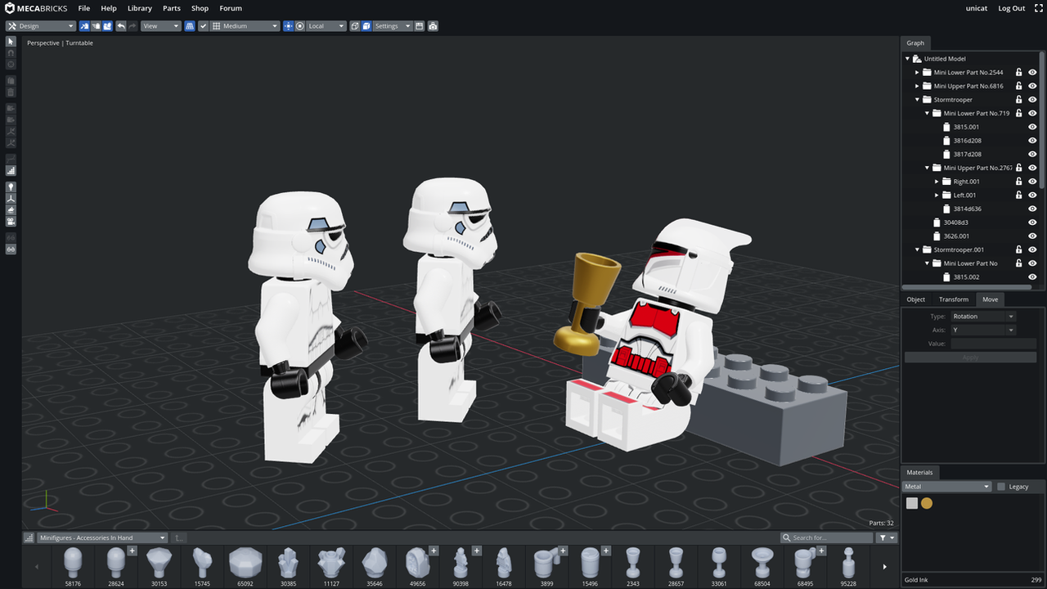Toggle the perspective grid icon next to View
The height and width of the screenshot is (589, 1047).
(190, 26)
